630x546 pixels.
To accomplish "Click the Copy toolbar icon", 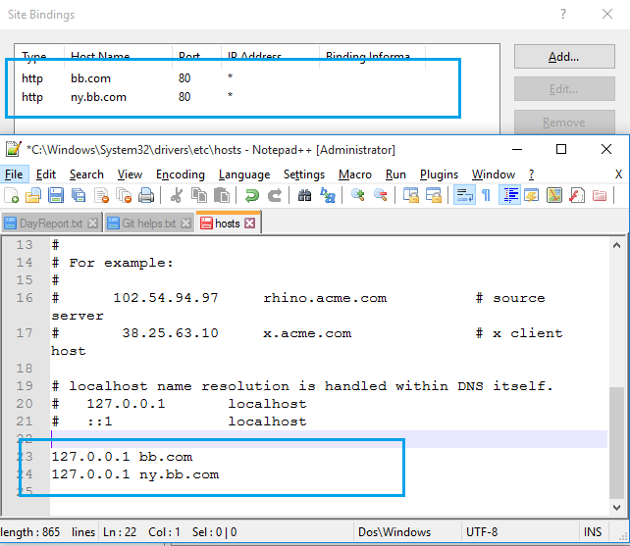I will 199,195.
